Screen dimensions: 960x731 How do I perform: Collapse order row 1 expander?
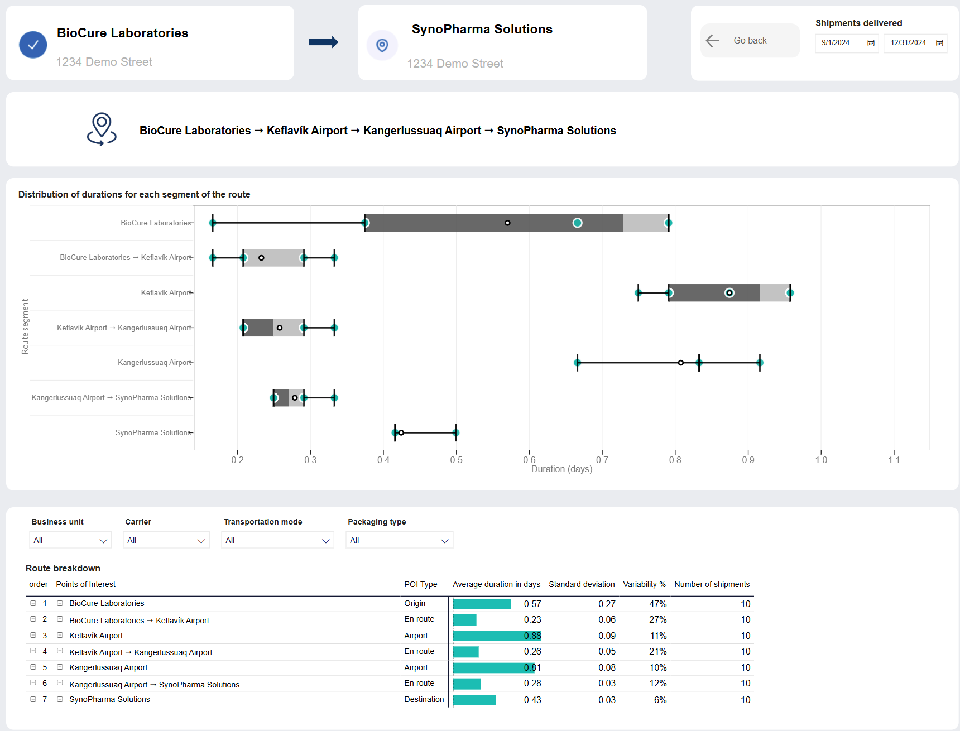[33, 603]
